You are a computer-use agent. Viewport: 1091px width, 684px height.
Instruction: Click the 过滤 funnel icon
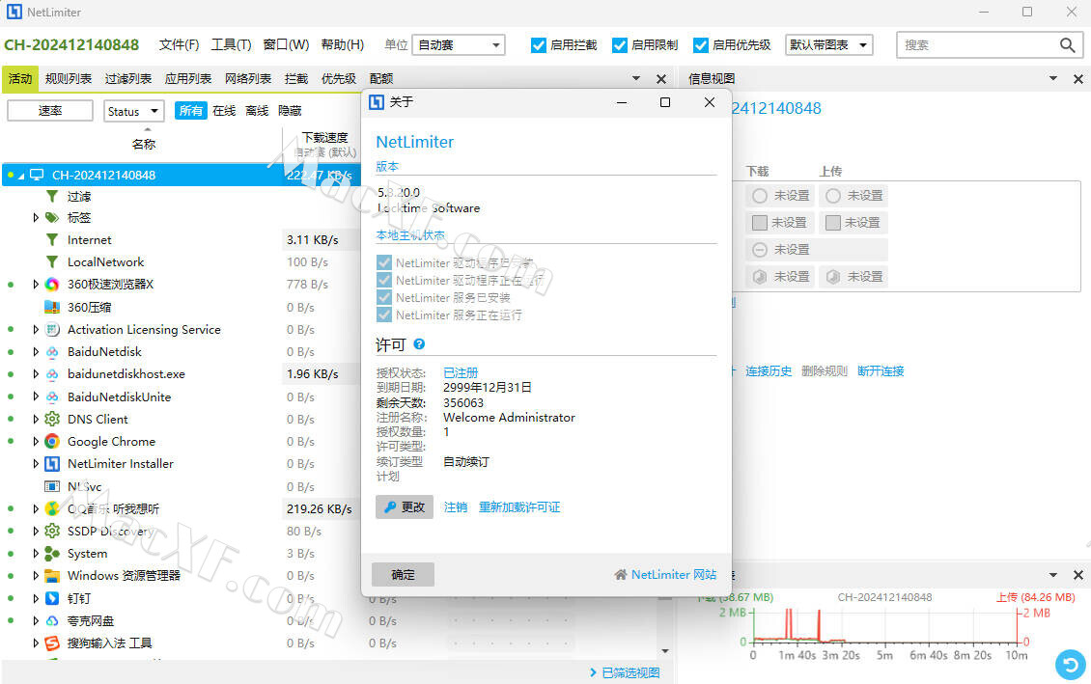coord(52,197)
